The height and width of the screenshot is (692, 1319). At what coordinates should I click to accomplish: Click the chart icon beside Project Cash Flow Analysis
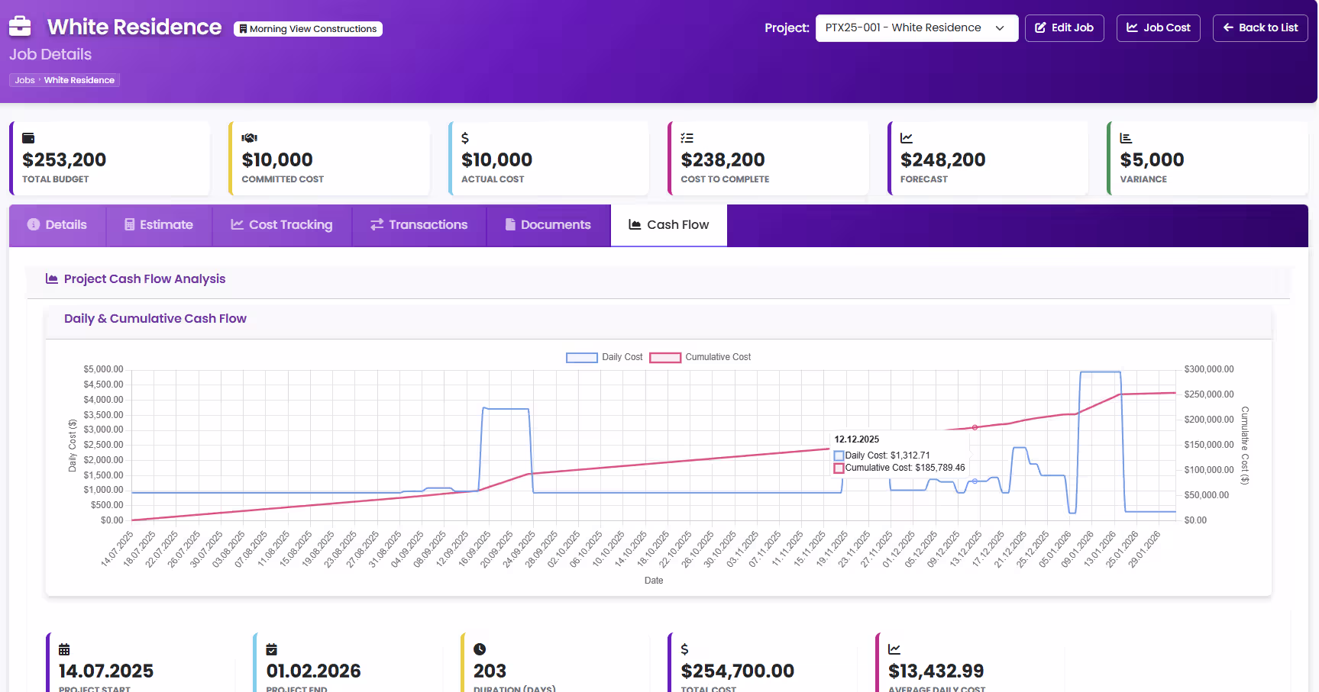point(51,278)
